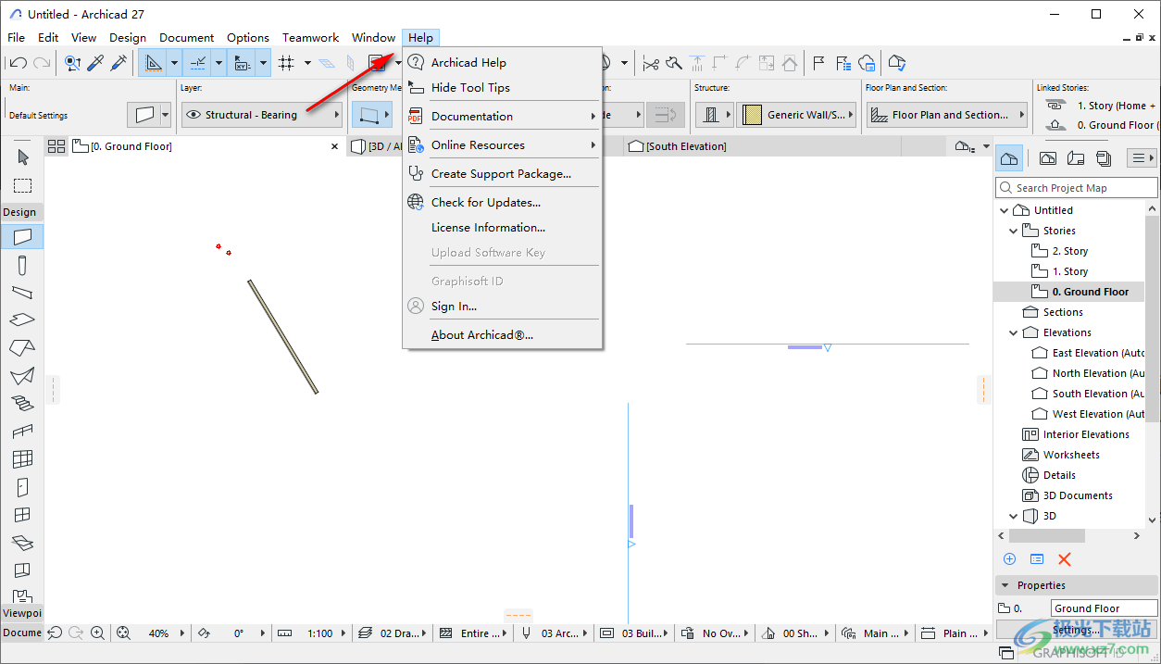Toggle Guide Lines button in toolbar

tap(153, 63)
